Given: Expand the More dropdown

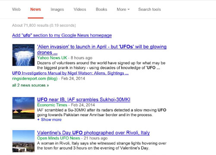Looking at the screenshot, I should [123, 9].
